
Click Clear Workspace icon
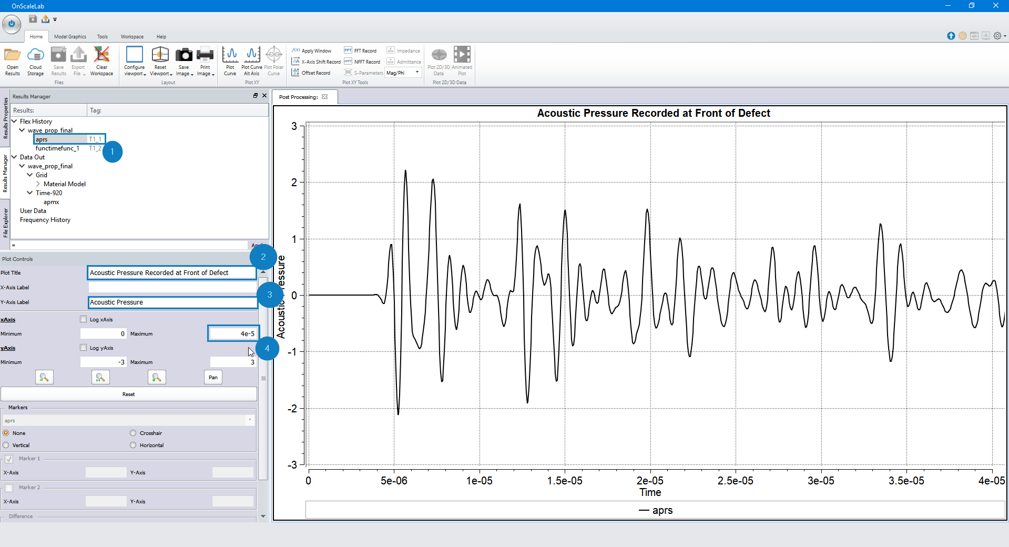101,55
